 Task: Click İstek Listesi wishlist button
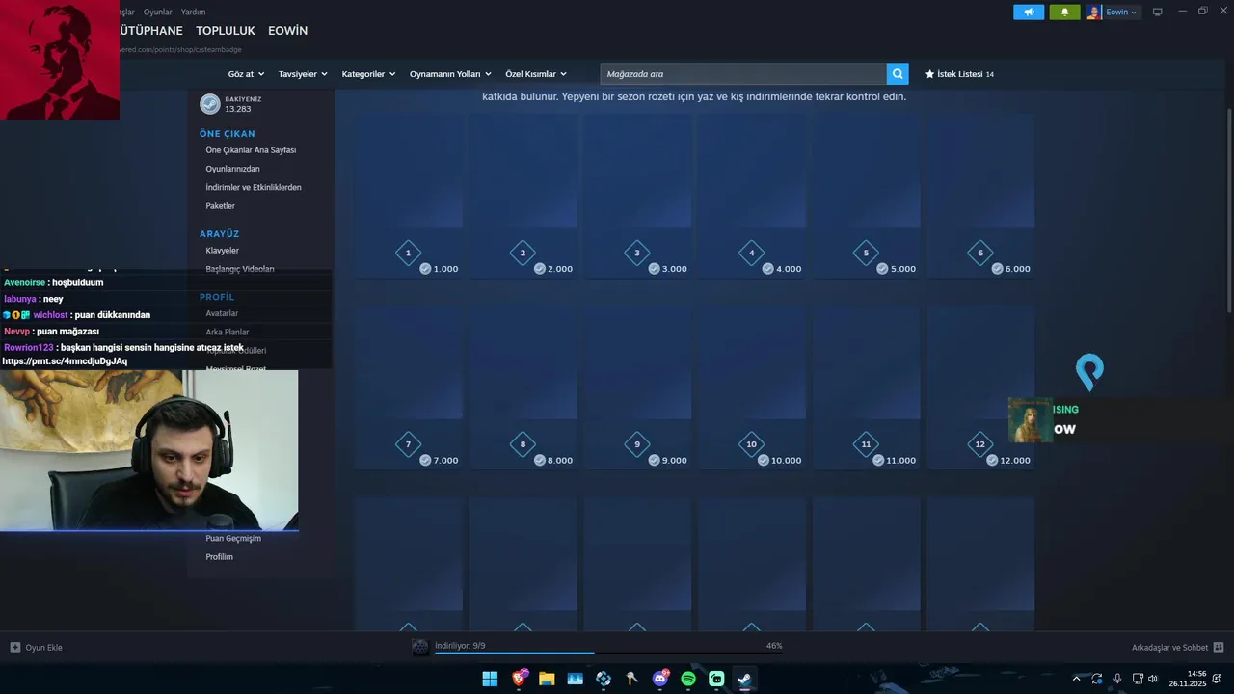click(959, 74)
